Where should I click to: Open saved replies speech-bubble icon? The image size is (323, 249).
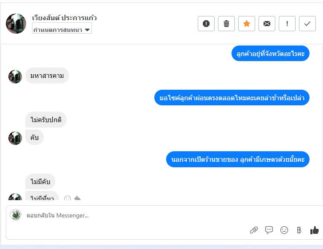tap(269, 230)
